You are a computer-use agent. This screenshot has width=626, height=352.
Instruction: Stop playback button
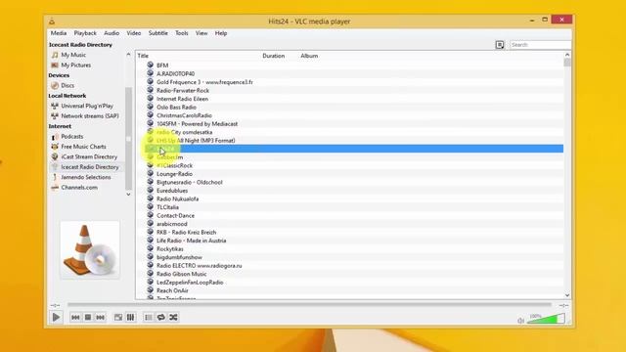pos(88,317)
